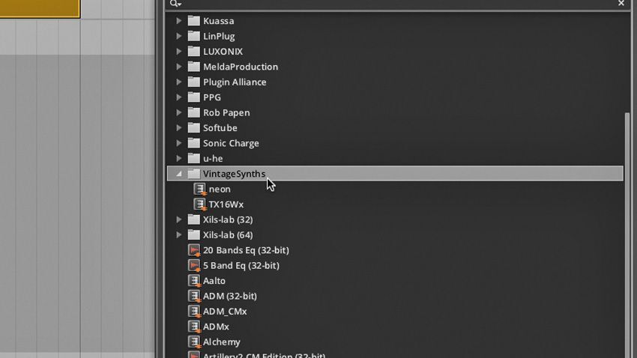Click the neon plugin icon
This screenshot has width=637, height=358.
[200, 189]
